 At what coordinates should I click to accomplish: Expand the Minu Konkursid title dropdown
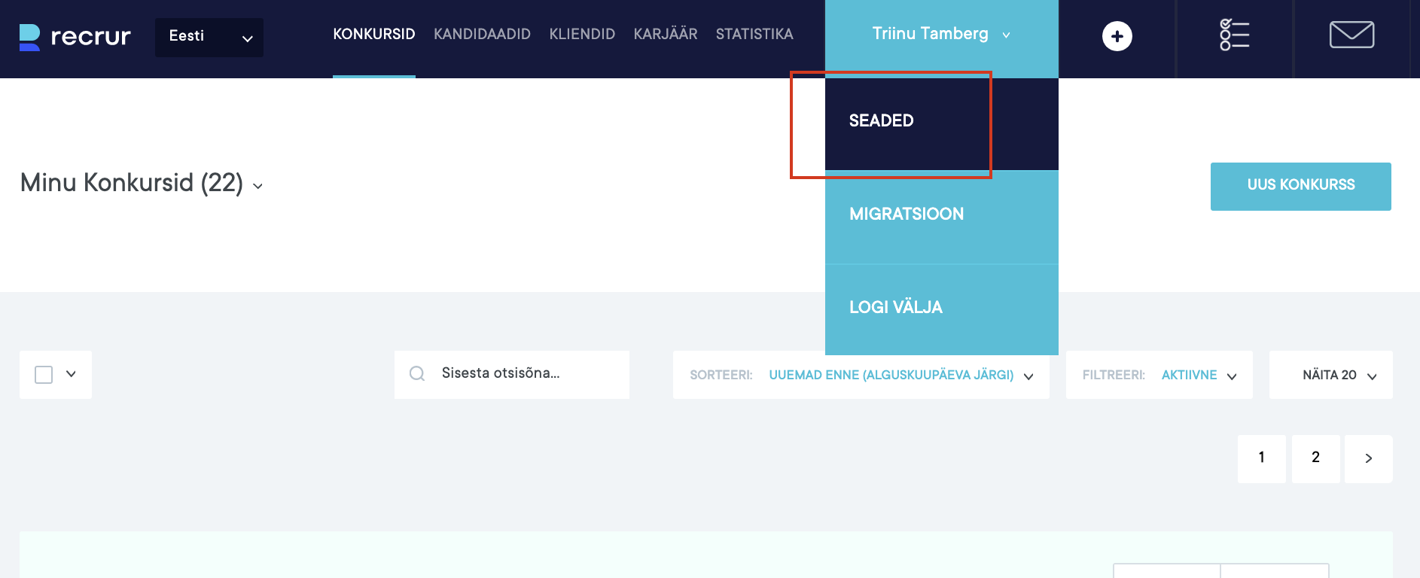click(258, 186)
